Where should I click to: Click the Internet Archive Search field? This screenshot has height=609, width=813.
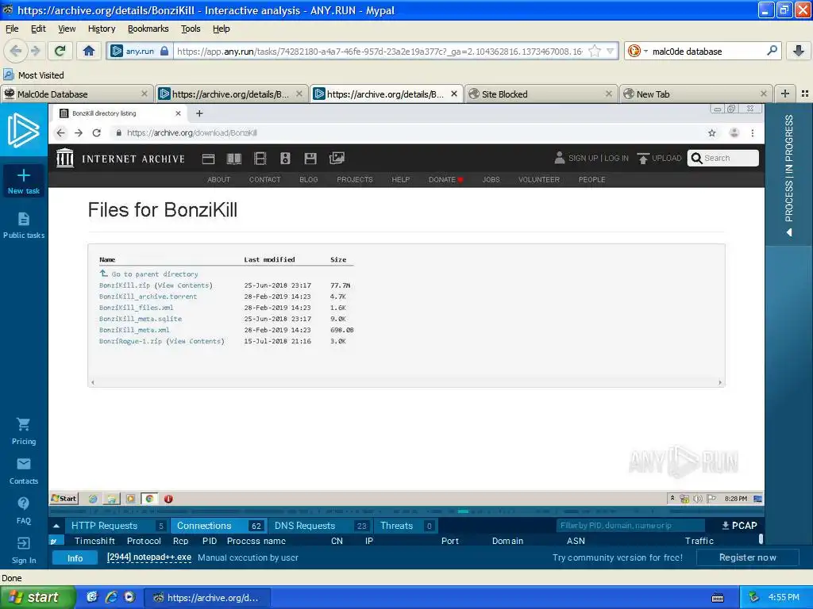(x=722, y=158)
